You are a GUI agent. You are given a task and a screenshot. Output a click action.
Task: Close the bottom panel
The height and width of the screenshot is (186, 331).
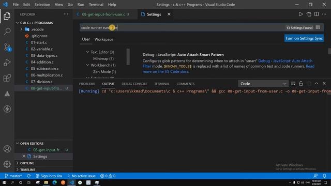(x=324, y=84)
